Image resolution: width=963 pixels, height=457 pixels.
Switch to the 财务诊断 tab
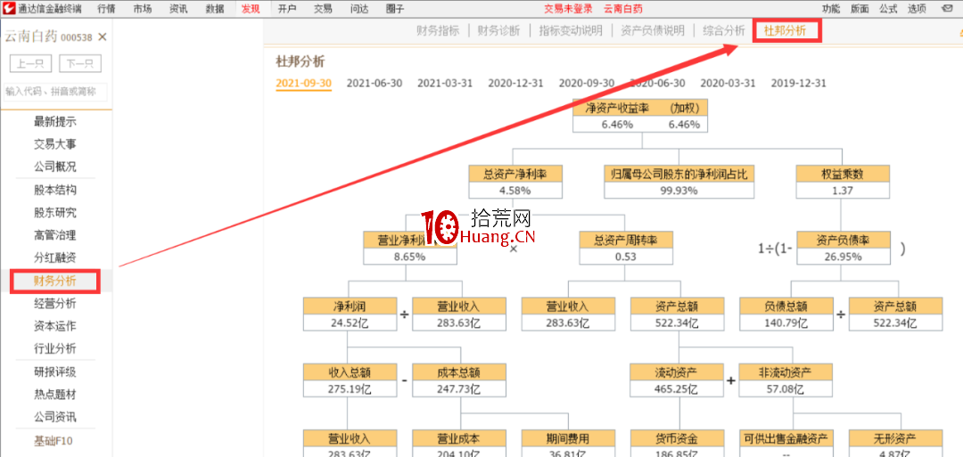[x=498, y=30]
